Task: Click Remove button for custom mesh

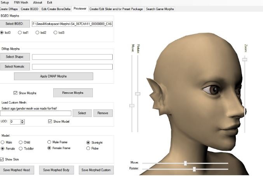Action: pyautogui.click(x=103, y=113)
